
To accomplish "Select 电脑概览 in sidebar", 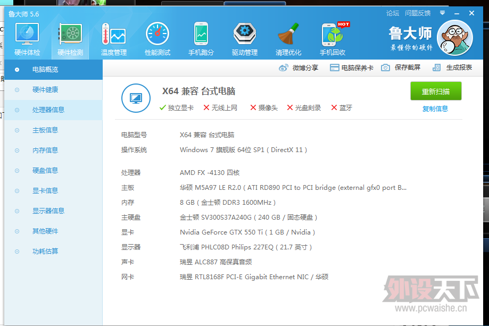I will tap(53, 70).
